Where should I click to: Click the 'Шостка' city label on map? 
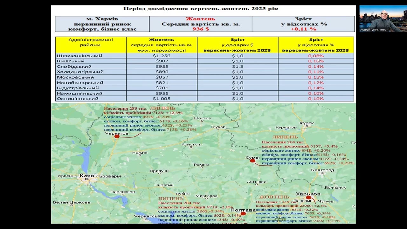202,118
